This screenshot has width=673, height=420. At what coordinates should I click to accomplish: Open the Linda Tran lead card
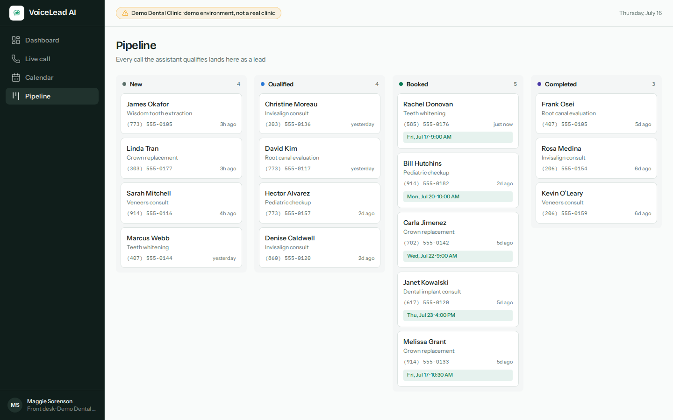(x=181, y=158)
